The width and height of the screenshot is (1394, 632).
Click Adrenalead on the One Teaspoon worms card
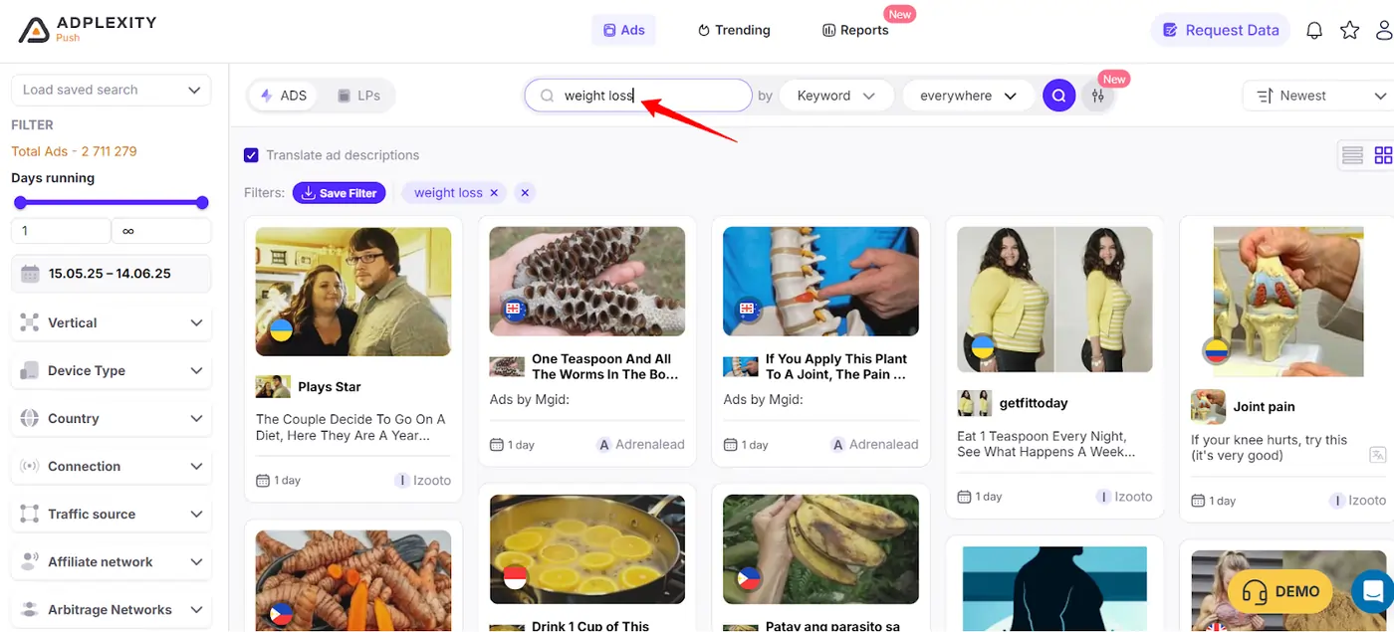click(640, 445)
